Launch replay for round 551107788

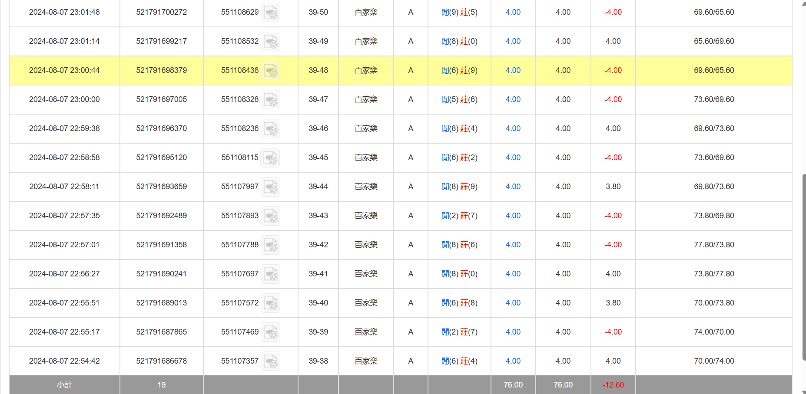tap(271, 245)
